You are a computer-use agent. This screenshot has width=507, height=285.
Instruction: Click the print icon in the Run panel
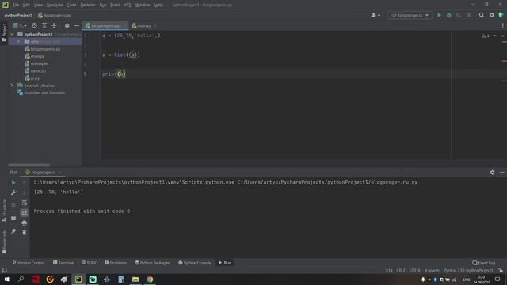tap(25, 222)
